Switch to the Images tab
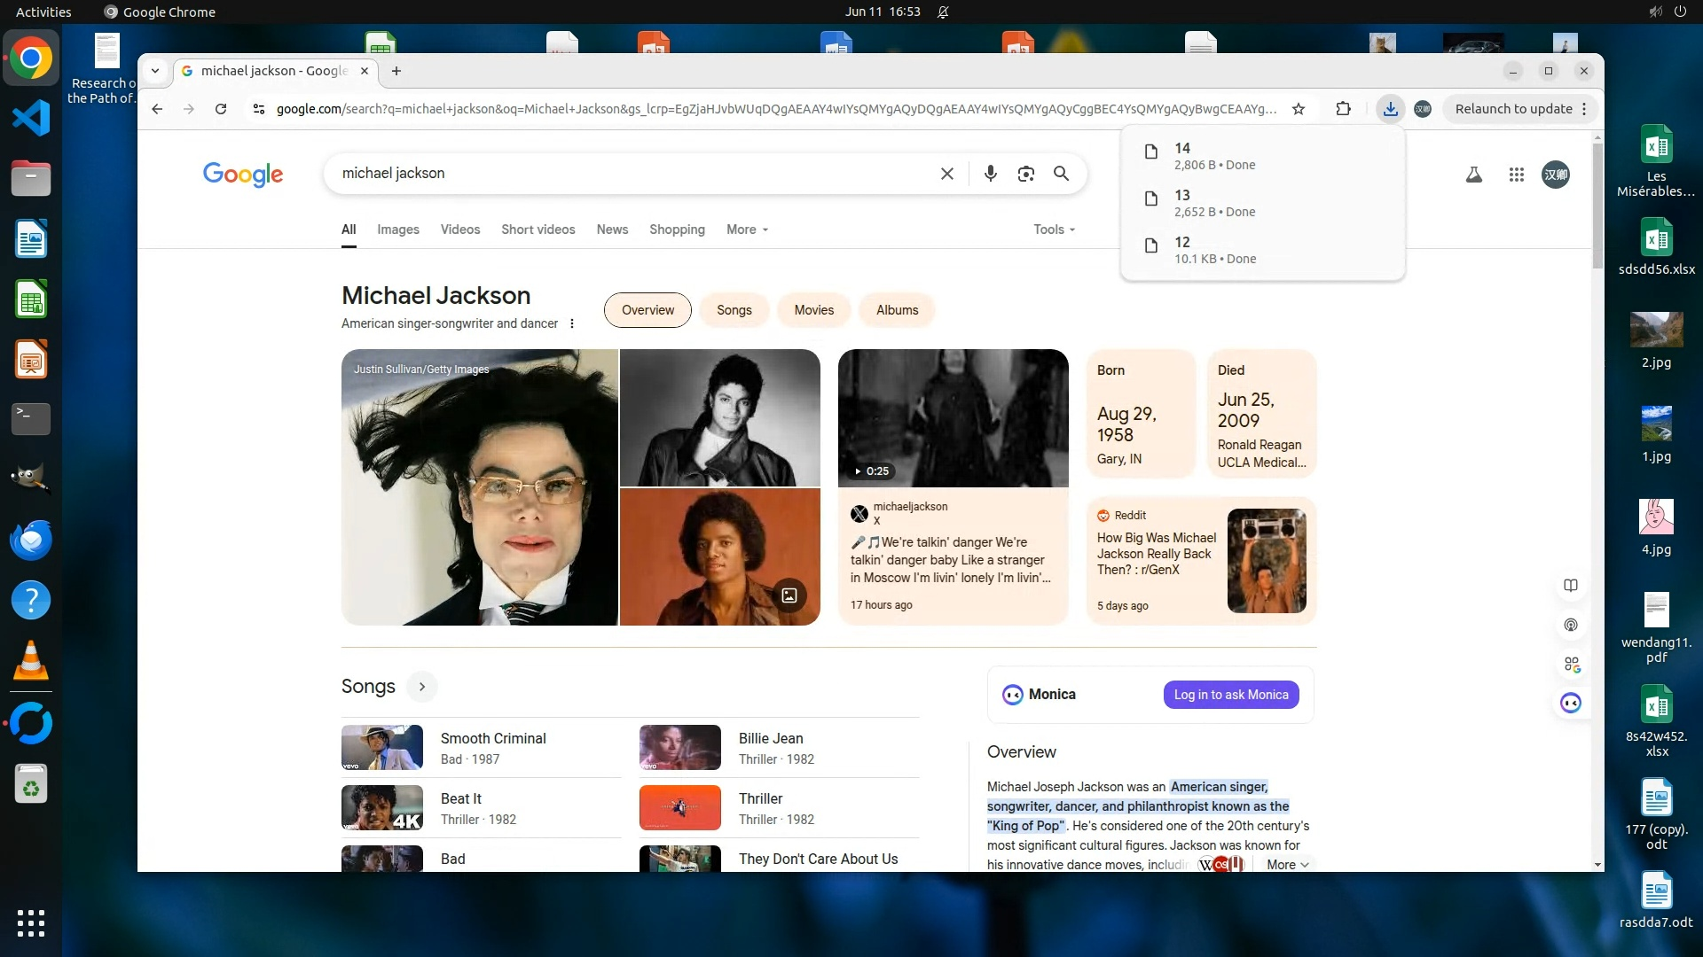 coord(397,230)
